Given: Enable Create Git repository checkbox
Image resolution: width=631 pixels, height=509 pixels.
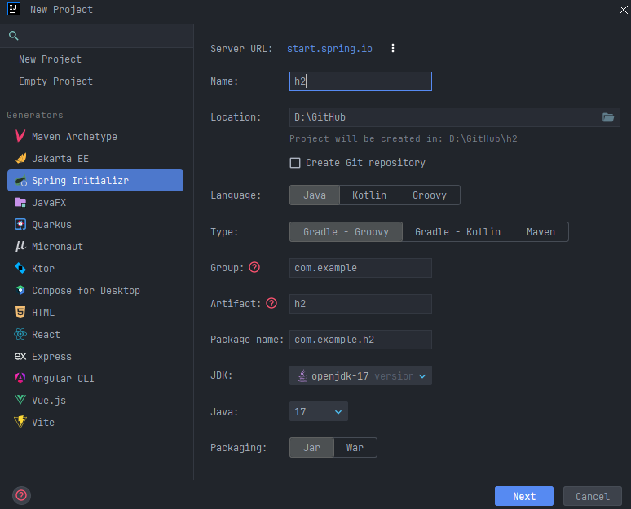Looking at the screenshot, I should tap(295, 163).
